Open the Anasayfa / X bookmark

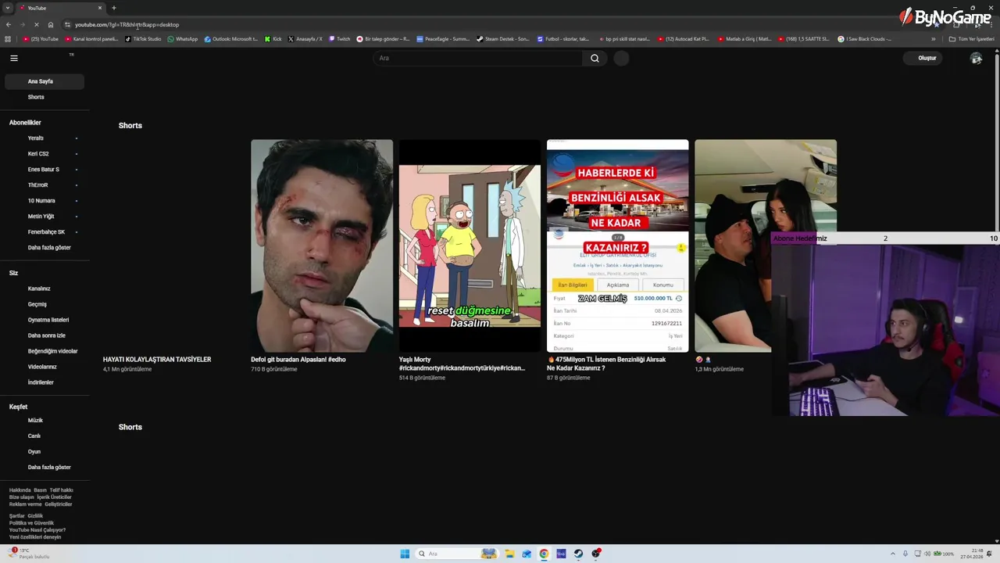click(x=305, y=38)
